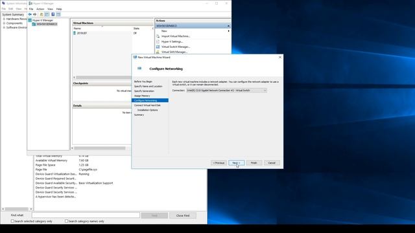Screen dimensions: 415x233
Task: Select the Configure Networking wizard step
Action: coord(150,101)
